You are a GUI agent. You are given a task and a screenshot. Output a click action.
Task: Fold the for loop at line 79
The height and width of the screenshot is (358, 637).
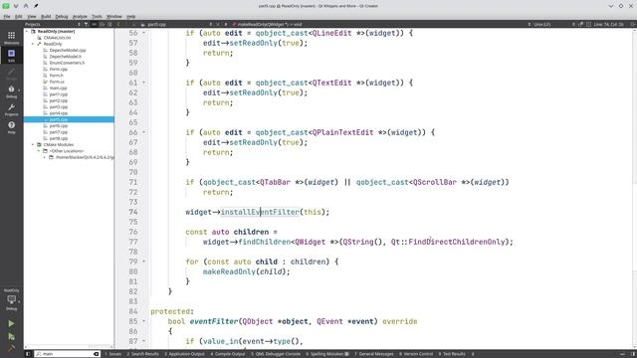click(143, 262)
